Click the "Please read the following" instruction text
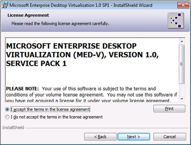Viewport: 191px width, 145px height. click(x=60, y=23)
